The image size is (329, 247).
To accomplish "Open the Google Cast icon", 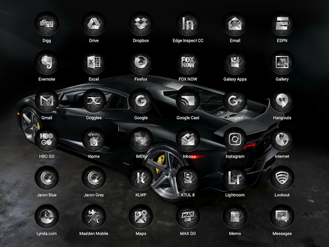I will pyautogui.click(x=188, y=101).
